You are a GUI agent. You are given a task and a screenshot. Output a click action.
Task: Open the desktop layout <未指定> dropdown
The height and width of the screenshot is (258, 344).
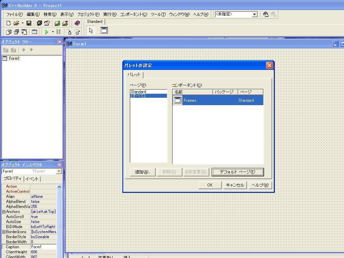click(x=254, y=14)
